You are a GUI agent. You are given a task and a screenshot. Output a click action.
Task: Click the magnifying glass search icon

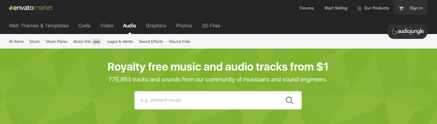coord(290,100)
